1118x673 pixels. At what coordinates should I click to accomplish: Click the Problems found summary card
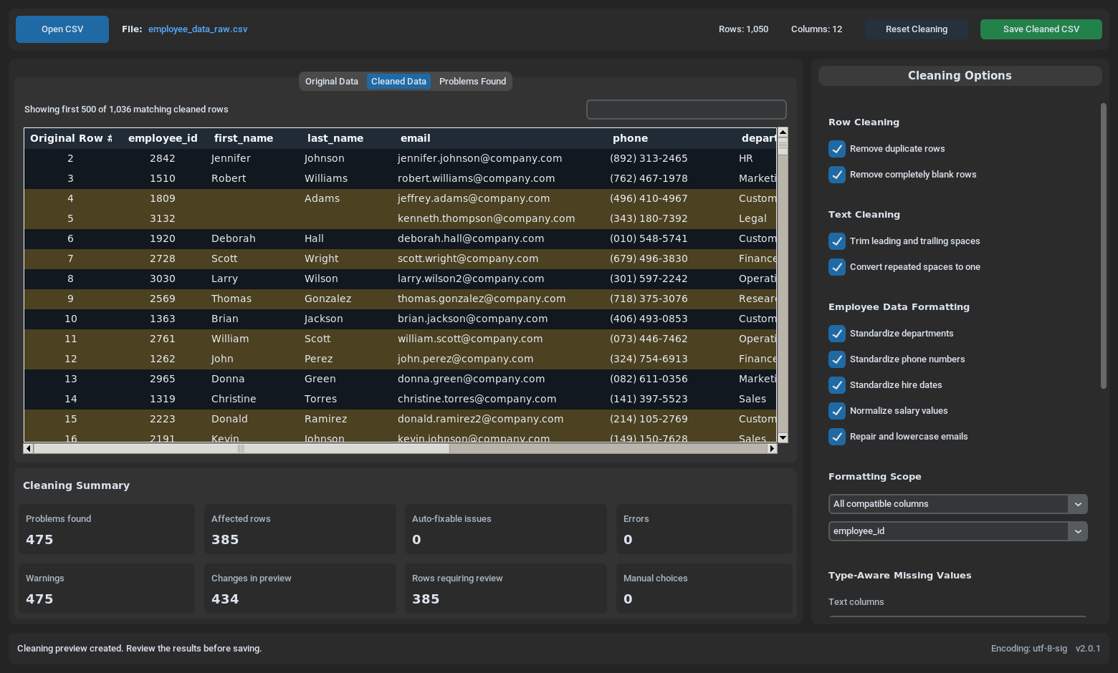pos(107,529)
